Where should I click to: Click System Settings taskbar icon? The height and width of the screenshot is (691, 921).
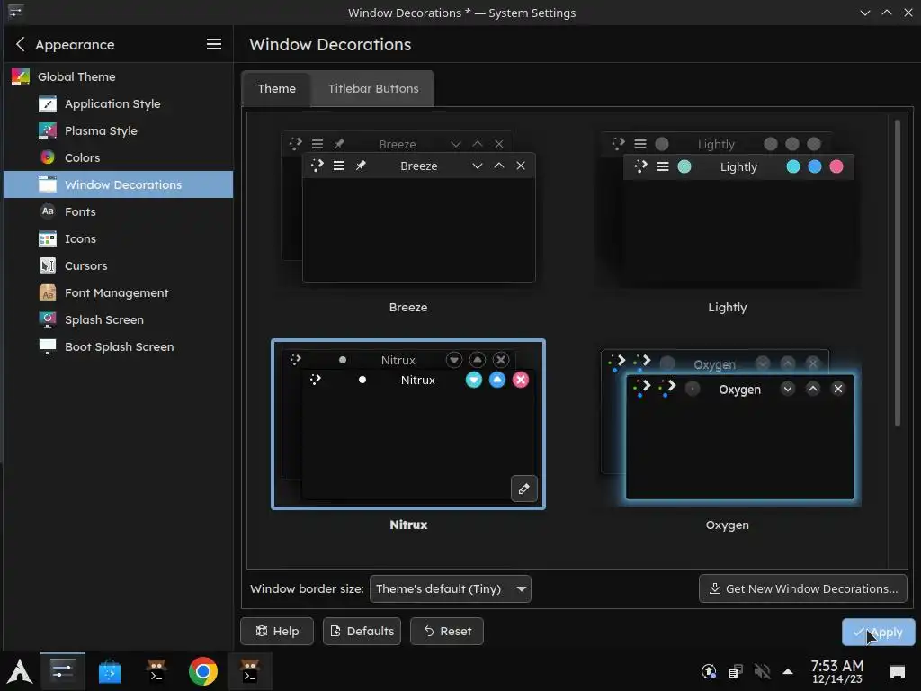point(62,671)
